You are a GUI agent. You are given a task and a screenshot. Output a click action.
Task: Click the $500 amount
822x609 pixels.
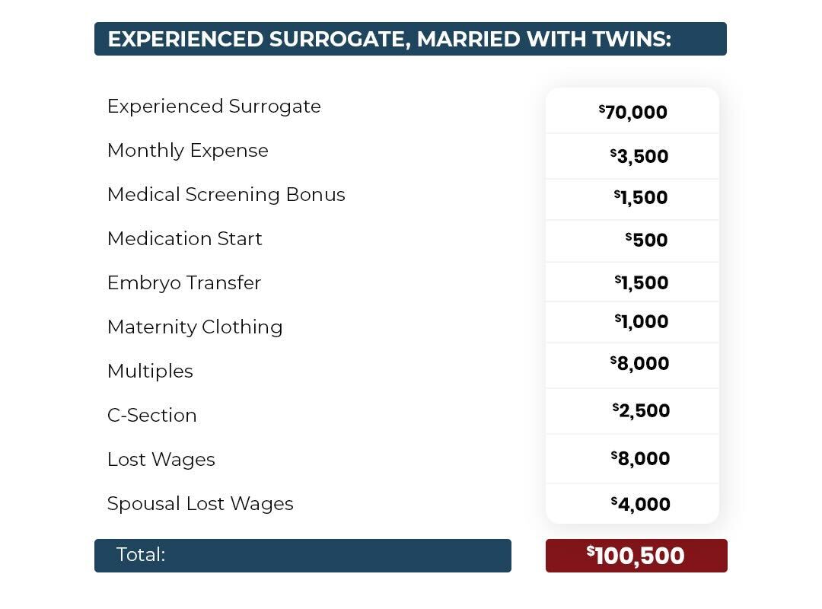coord(647,241)
